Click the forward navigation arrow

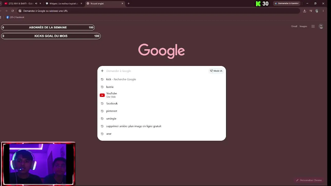6,11
